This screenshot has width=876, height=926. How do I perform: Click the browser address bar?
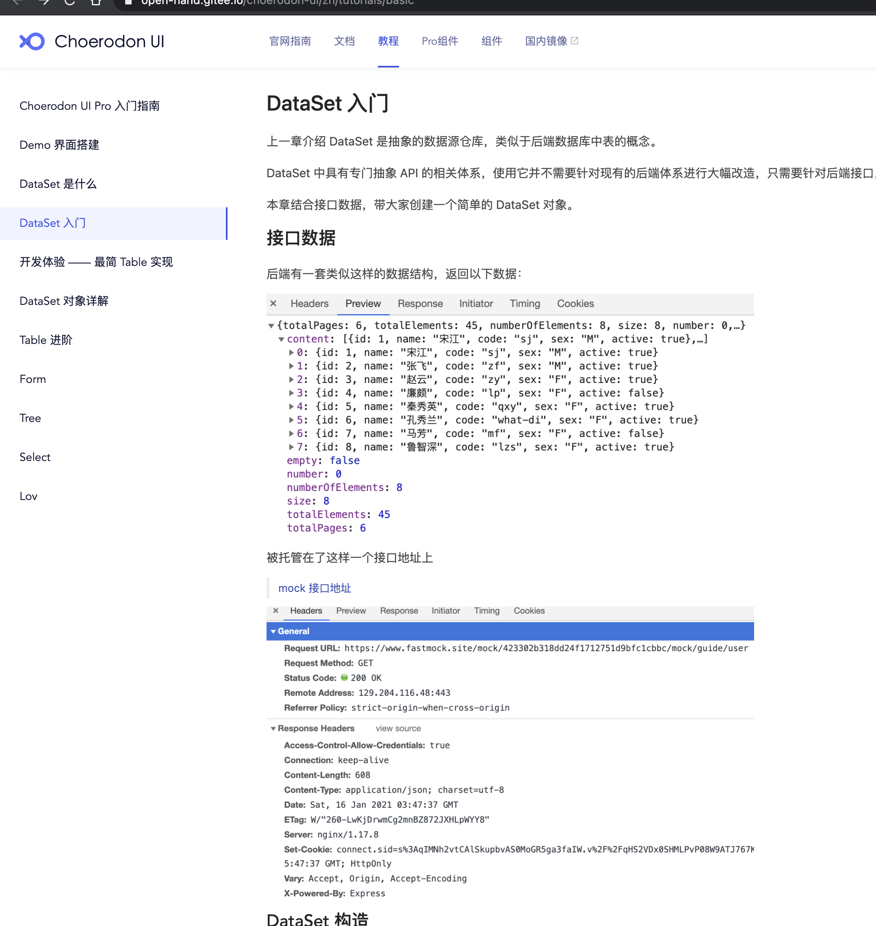click(x=327, y=3)
